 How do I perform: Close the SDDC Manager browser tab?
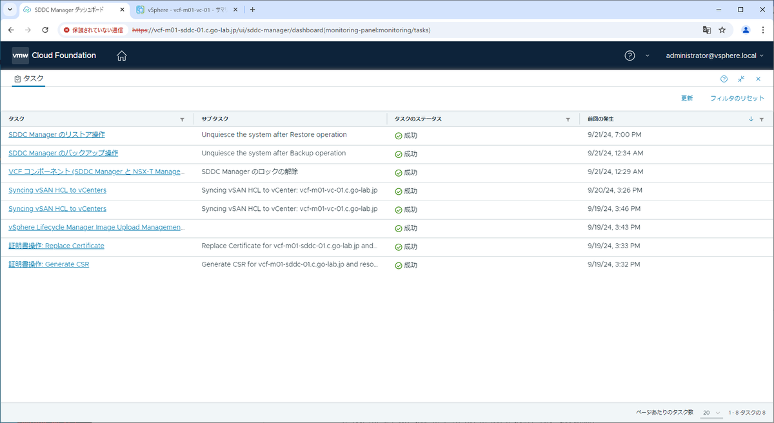tap(122, 10)
